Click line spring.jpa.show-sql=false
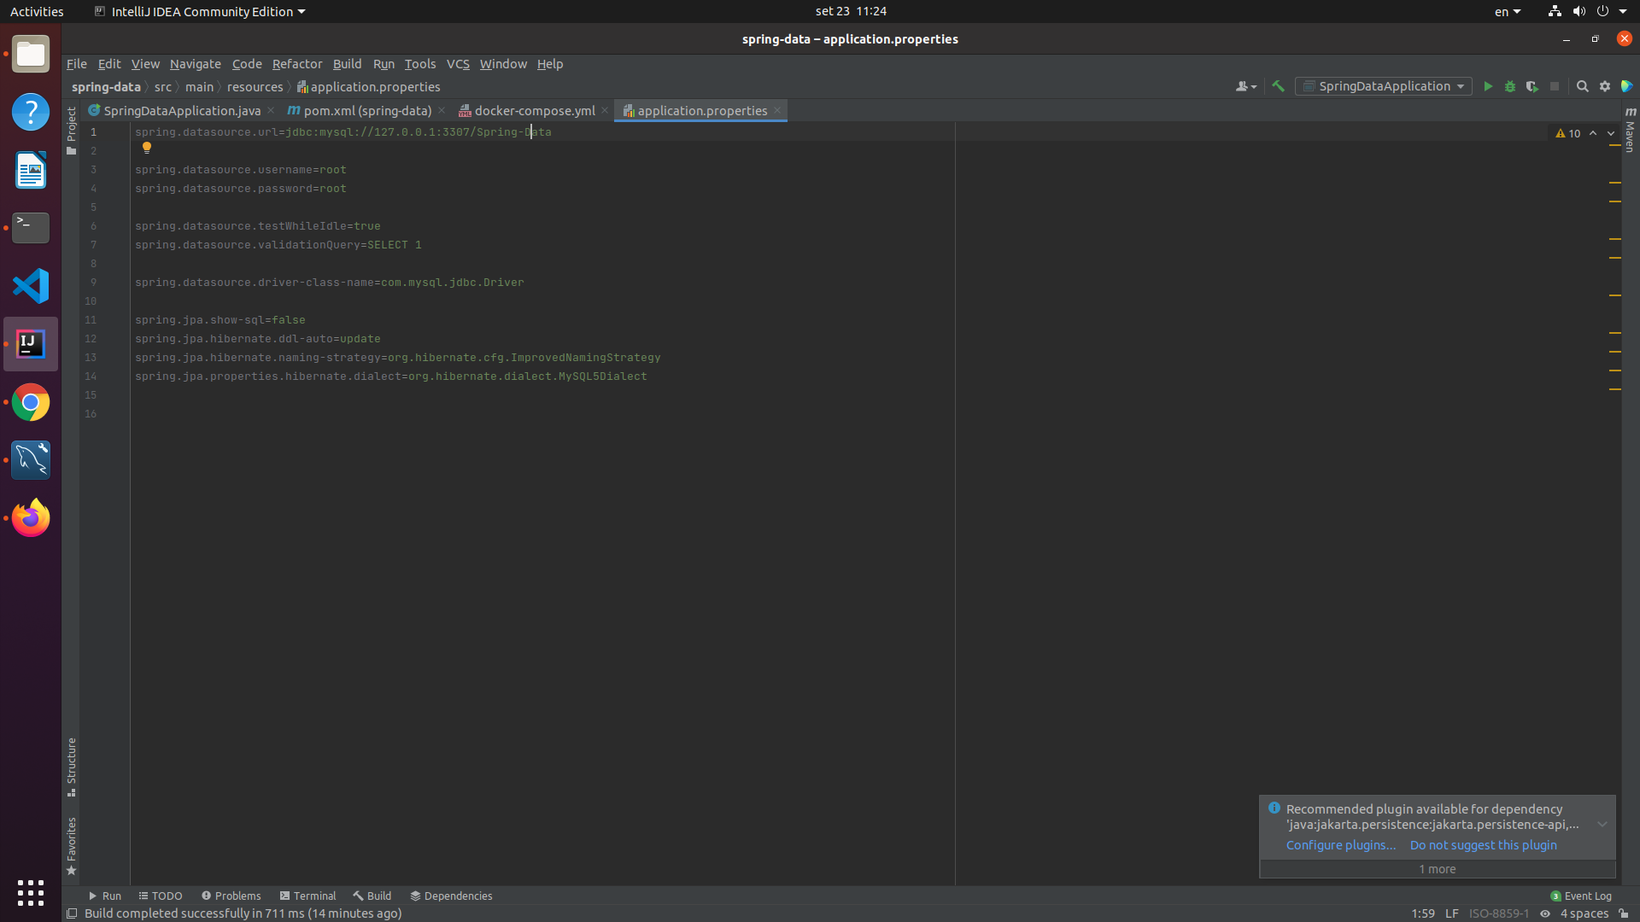 220,320
